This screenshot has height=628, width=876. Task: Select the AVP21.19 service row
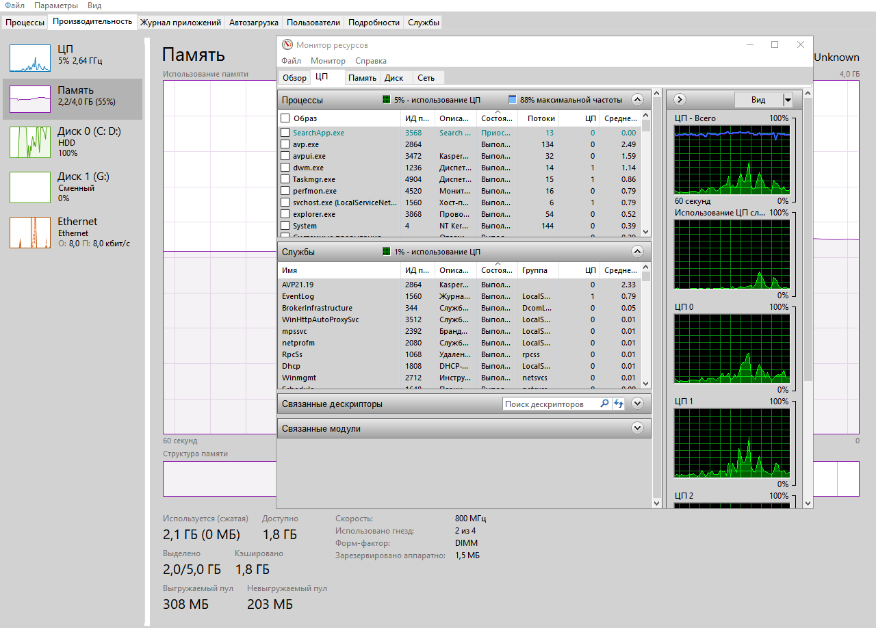click(x=459, y=285)
